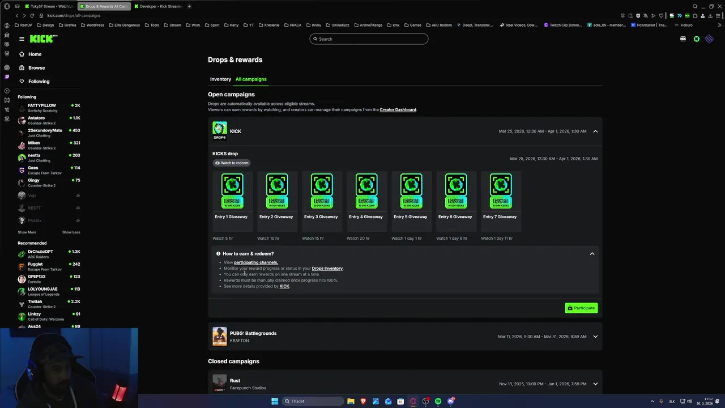Open DrChubzDPT recommended channel
725x408 pixels.
coord(49,254)
